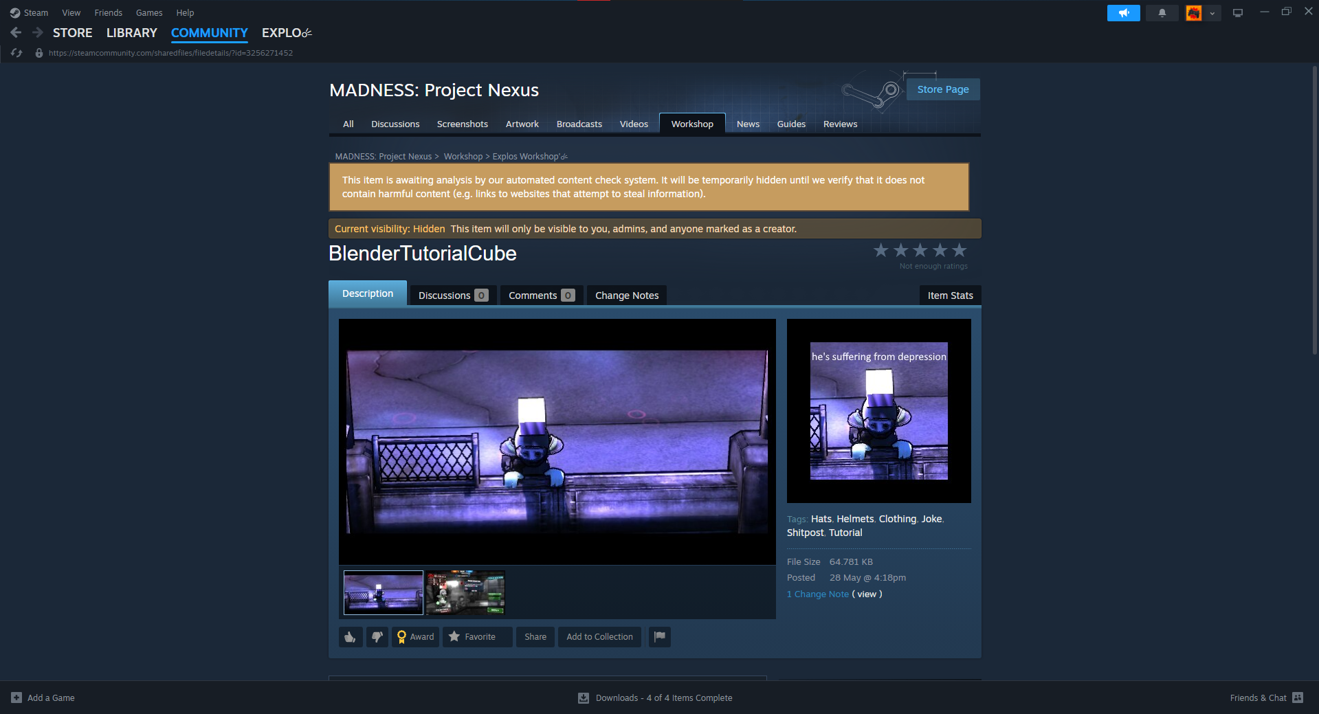The width and height of the screenshot is (1319, 714).
Task: Click the Clothing tag
Action: point(898,519)
